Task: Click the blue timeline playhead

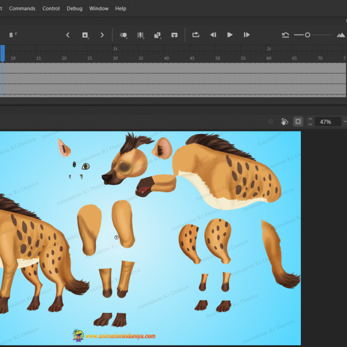Action: click(2, 53)
